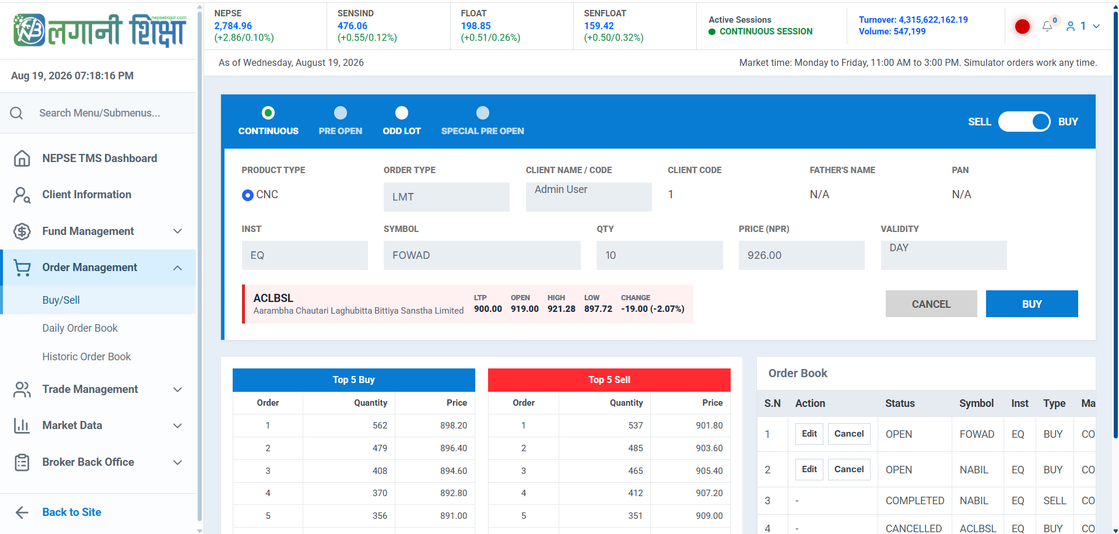Viewport: 1119px width, 534px height.
Task: Open Daily Order Book
Action: (80, 328)
